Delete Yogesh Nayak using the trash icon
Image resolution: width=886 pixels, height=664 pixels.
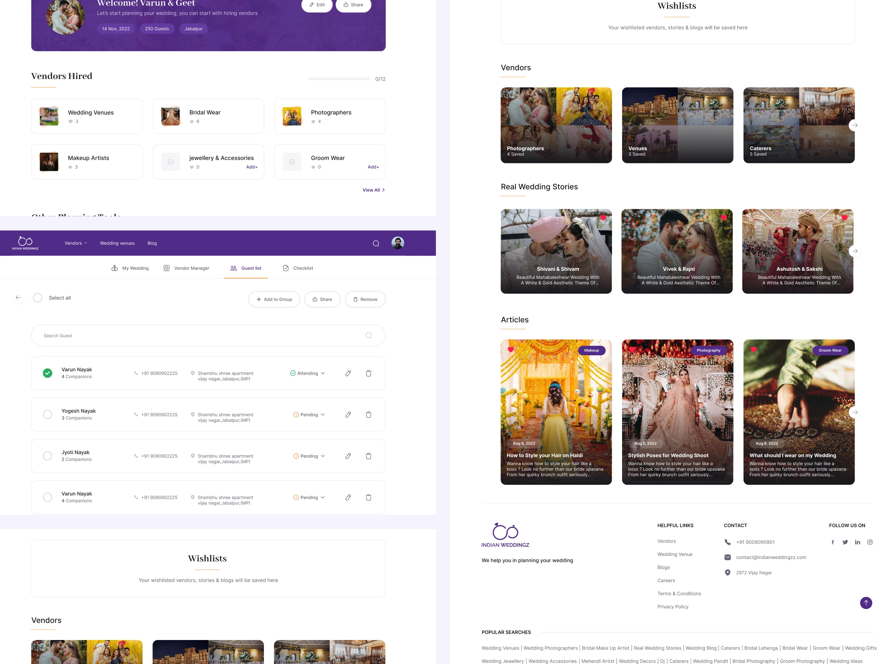tap(368, 415)
